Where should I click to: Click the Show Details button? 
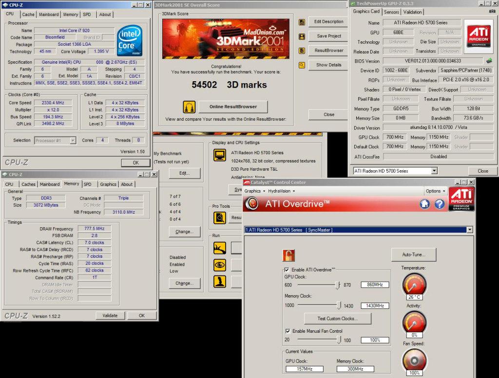point(328,65)
